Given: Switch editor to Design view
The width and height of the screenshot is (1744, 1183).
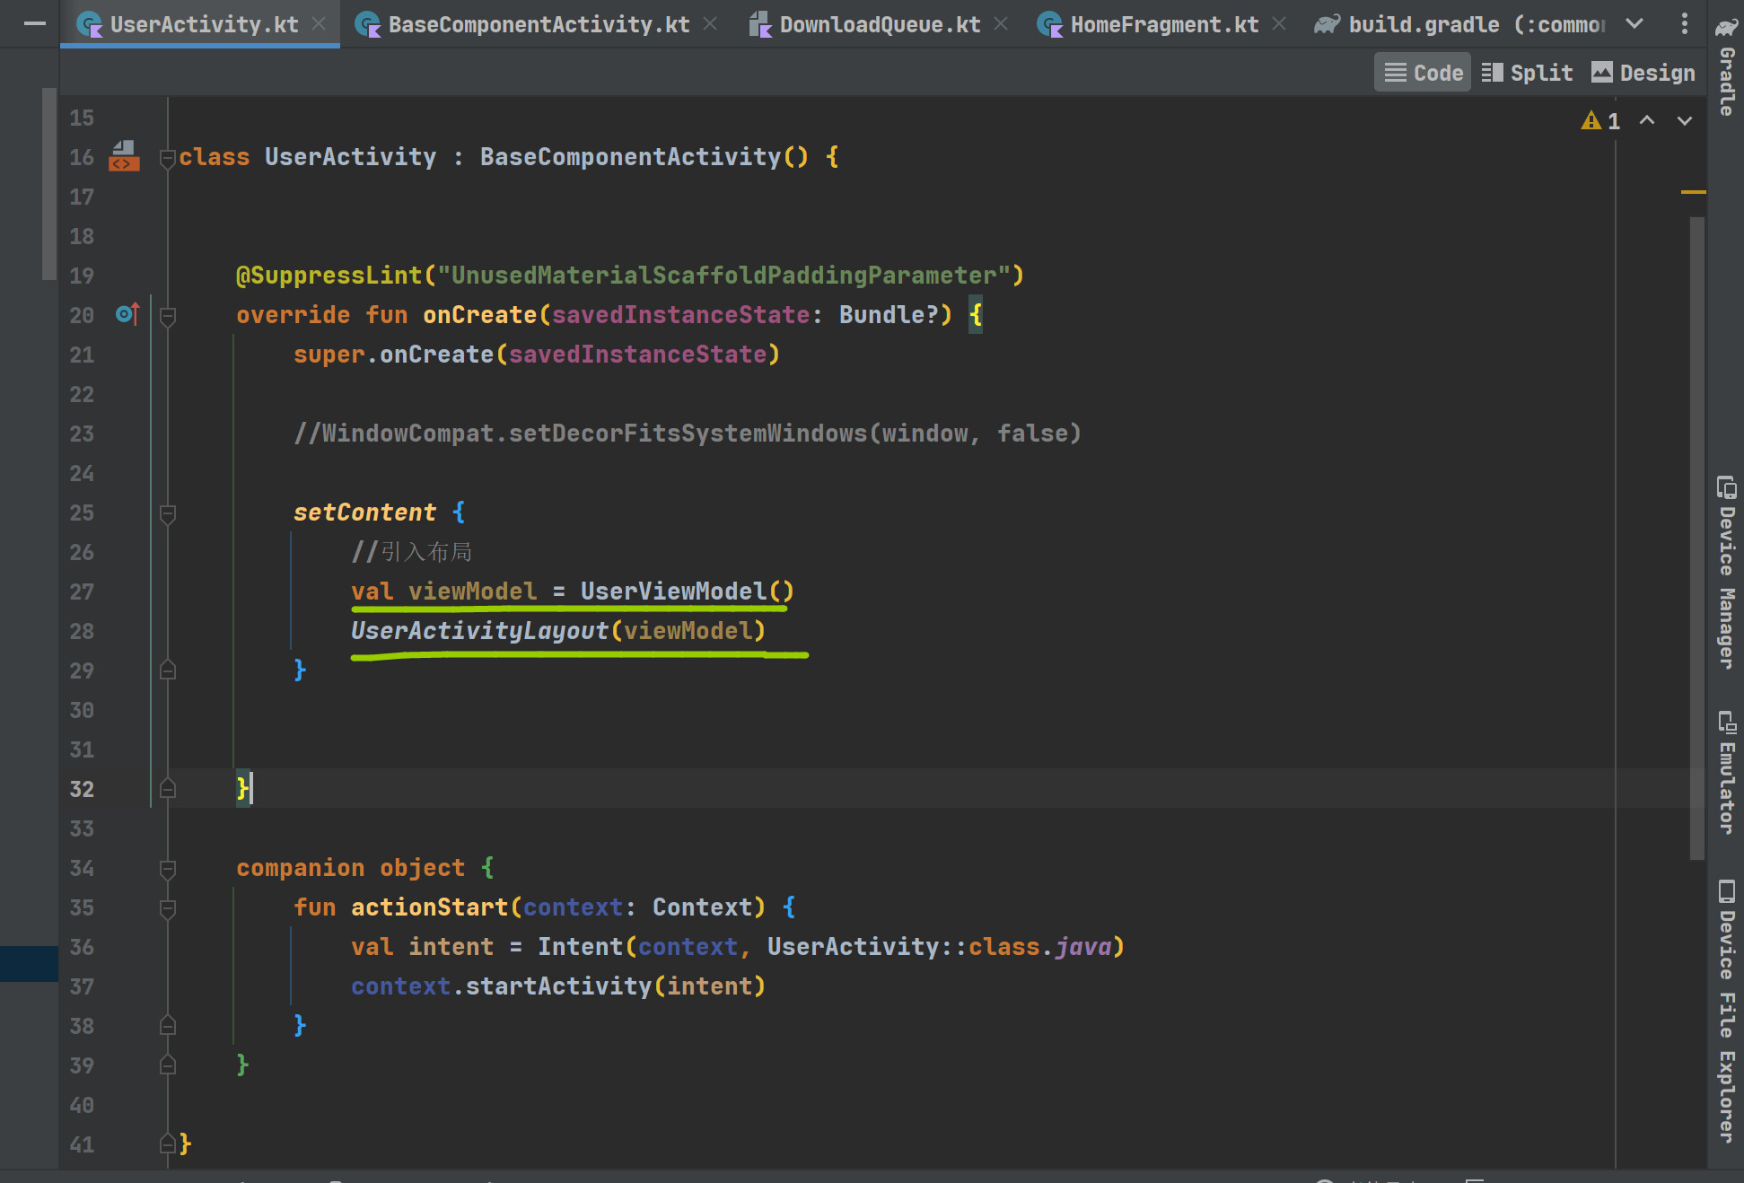Looking at the screenshot, I should click(1643, 73).
